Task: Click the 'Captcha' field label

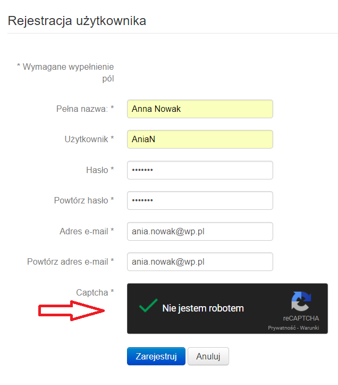Action: click(x=92, y=292)
